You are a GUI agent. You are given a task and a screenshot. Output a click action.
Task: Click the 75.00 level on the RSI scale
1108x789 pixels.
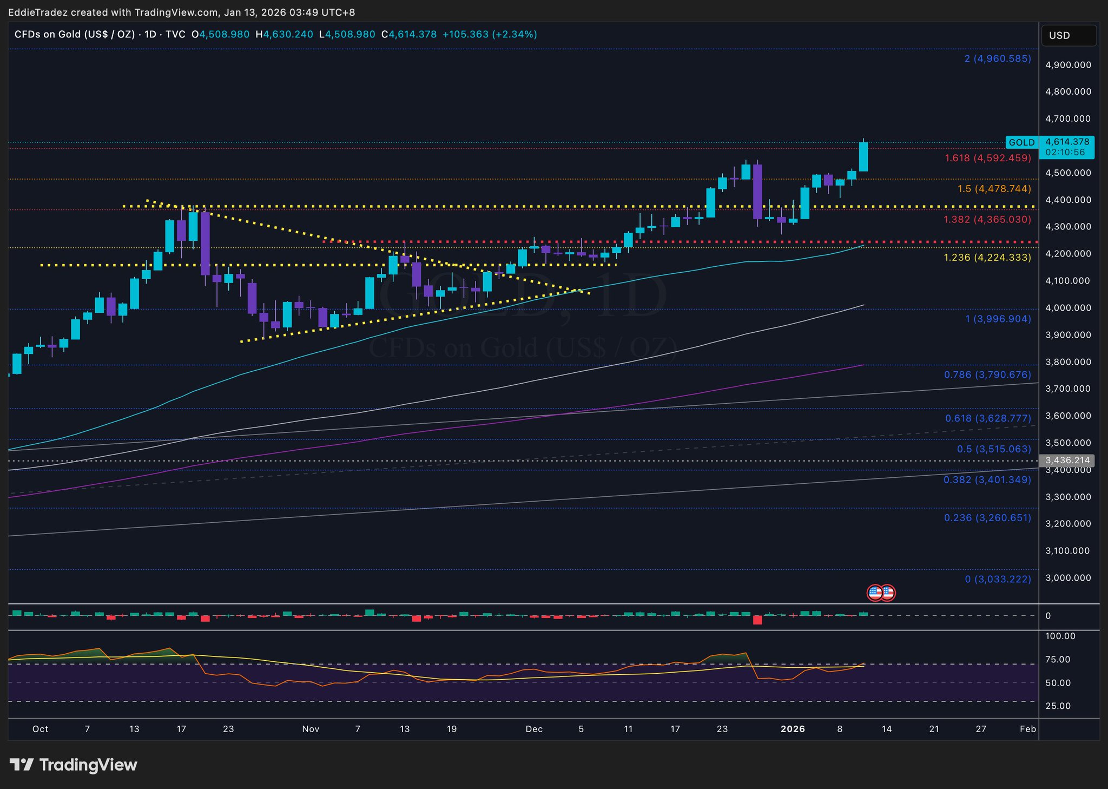tap(1058, 659)
